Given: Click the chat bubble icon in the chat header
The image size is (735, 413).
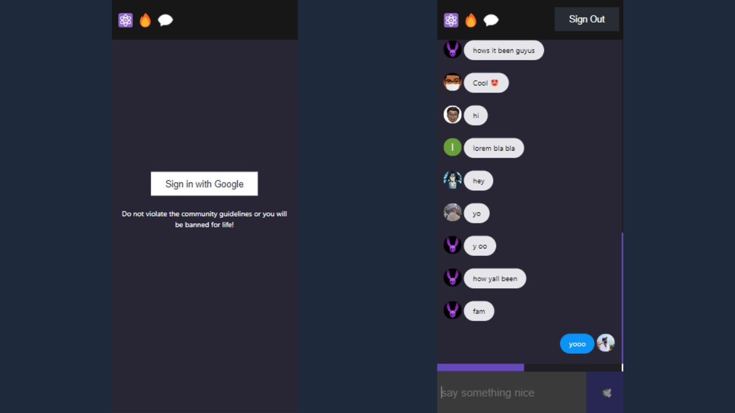Looking at the screenshot, I should point(491,20).
